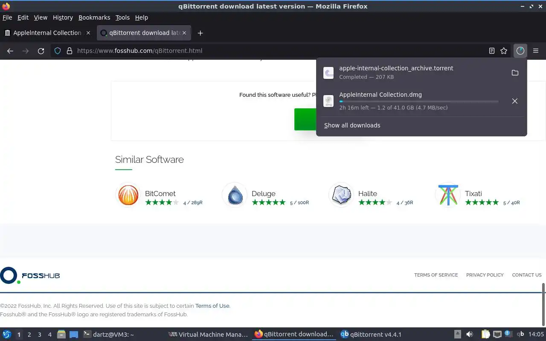Screen dimensions: 546x341
Task: Switch to workspace 3 in the taskbar
Action: 39,335
